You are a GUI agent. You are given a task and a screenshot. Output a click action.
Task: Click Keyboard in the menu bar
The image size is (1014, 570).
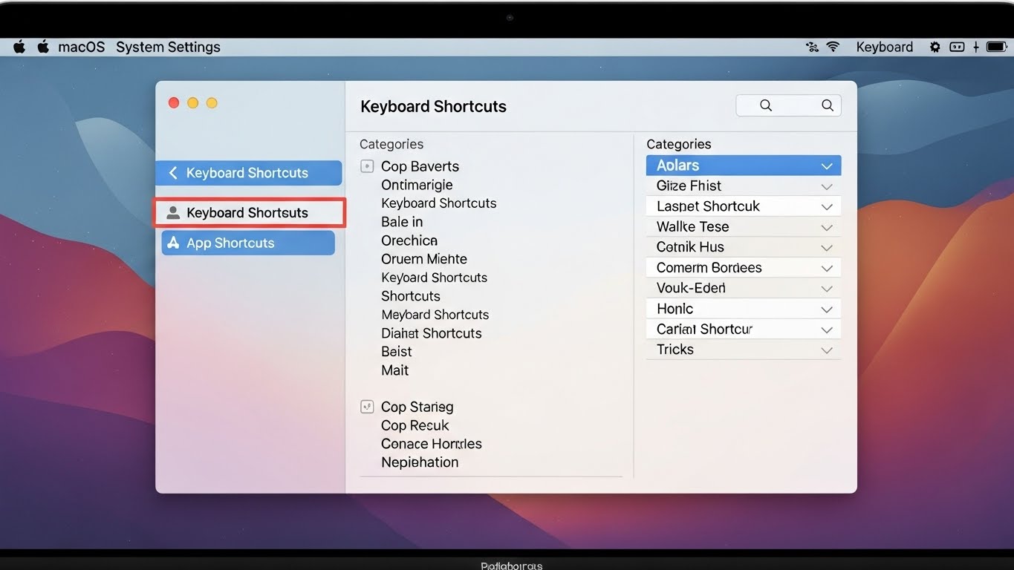[x=884, y=47]
